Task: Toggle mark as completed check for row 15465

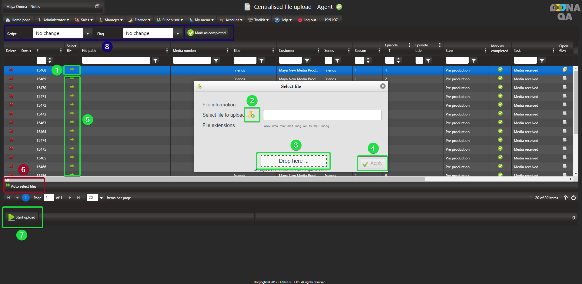Action: point(500,158)
